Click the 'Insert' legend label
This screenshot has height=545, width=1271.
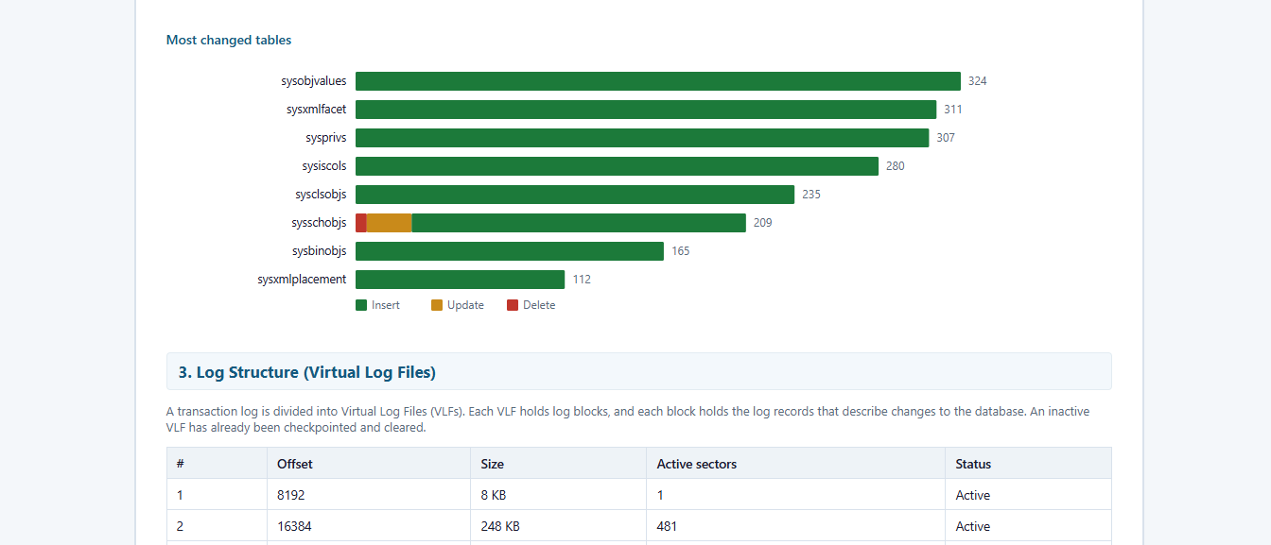point(386,305)
